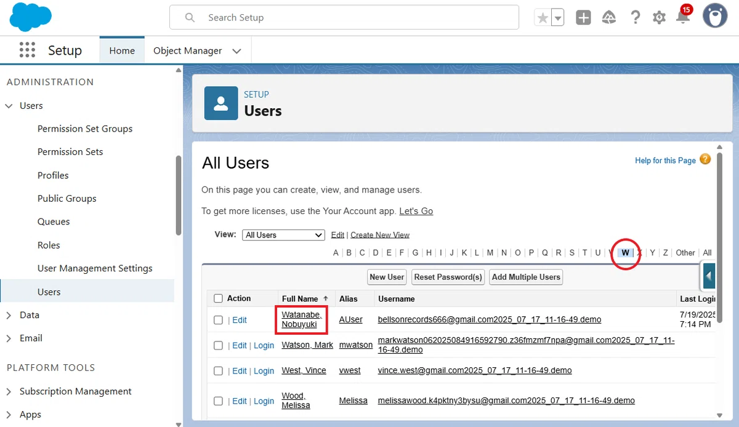Open melissawood username link

pos(506,401)
